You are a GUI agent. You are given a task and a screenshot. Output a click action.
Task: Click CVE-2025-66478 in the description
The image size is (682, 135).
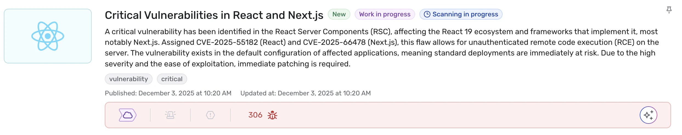(x=334, y=42)
